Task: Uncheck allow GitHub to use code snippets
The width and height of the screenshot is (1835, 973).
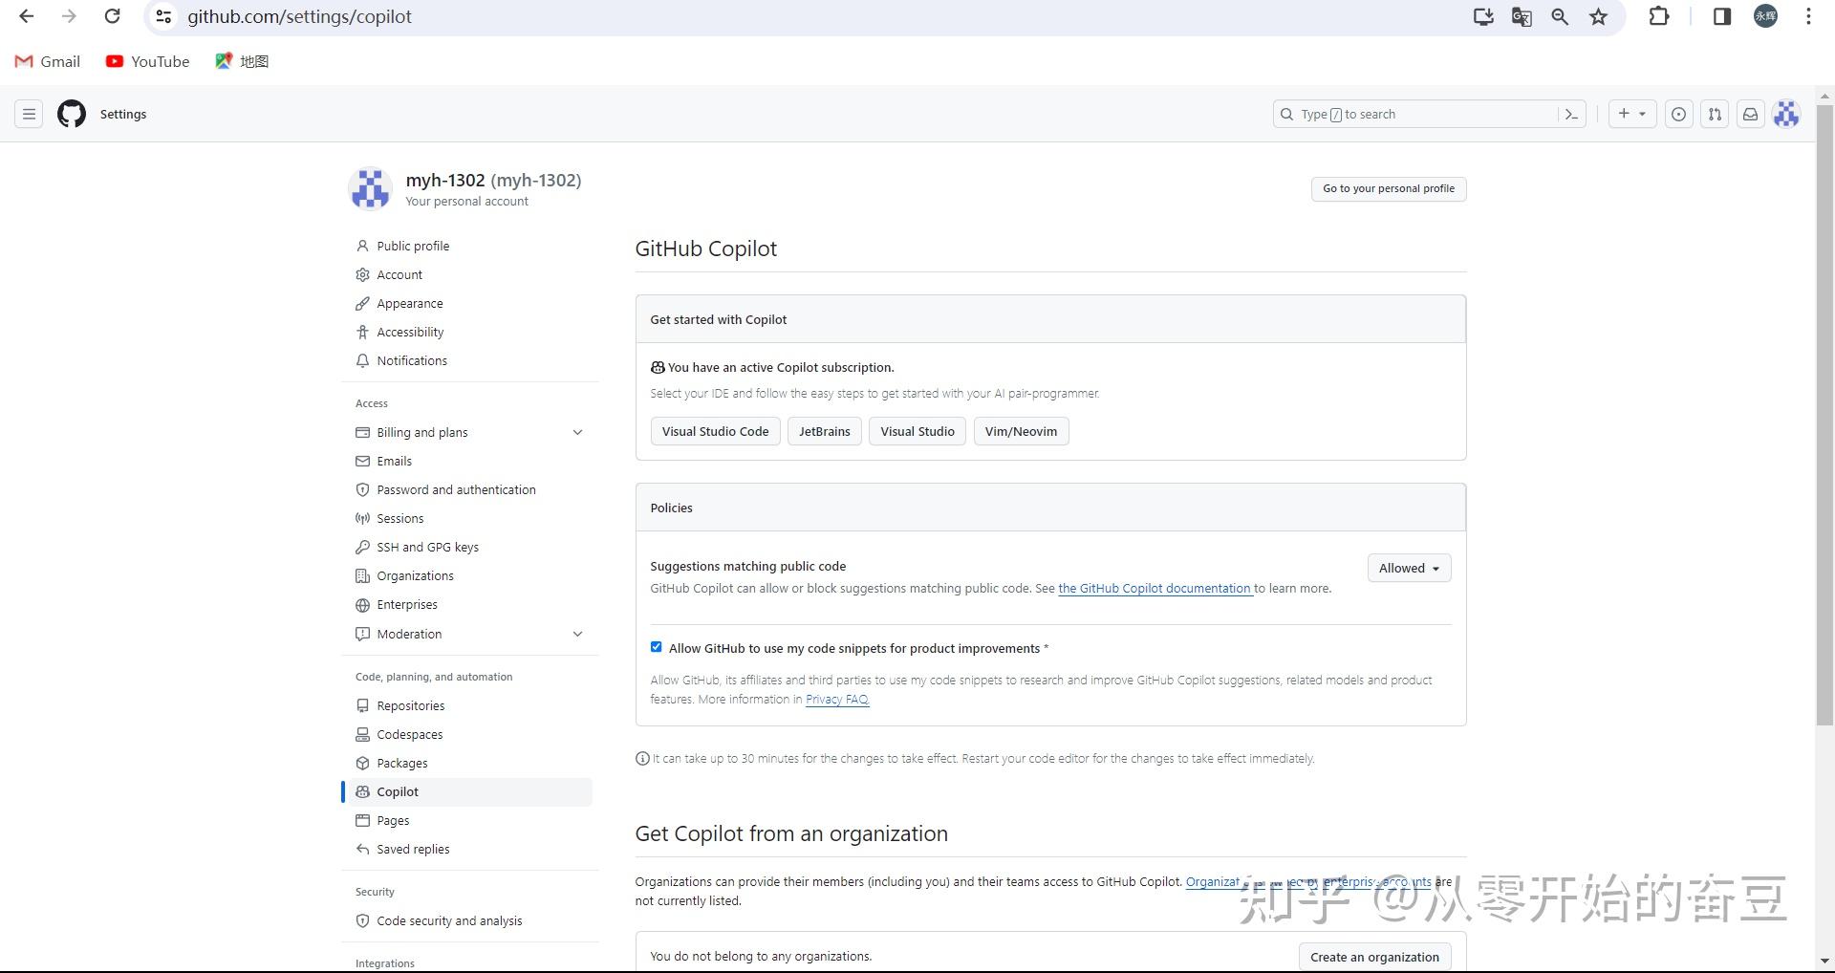Action: tap(656, 647)
